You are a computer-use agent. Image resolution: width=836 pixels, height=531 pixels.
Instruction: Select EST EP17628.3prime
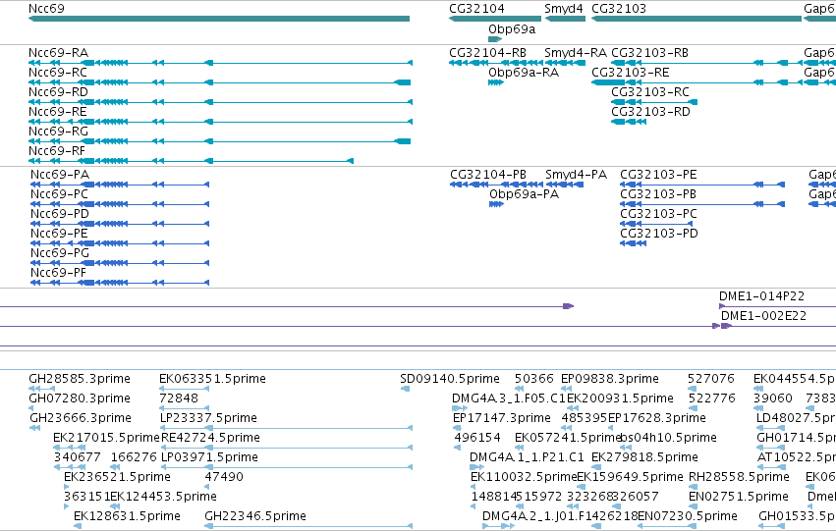(657, 419)
